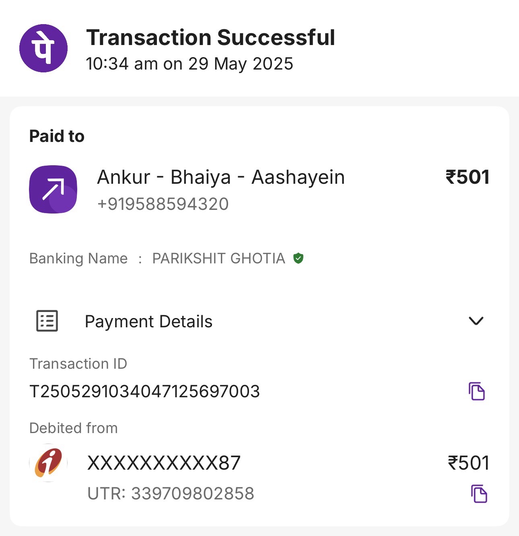
Task: Copy the Transaction ID
Action: coord(477,391)
